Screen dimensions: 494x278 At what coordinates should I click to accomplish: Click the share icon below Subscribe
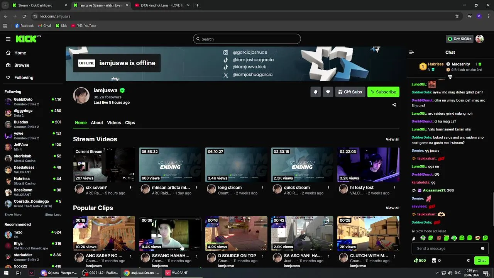pyautogui.click(x=394, y=105)
